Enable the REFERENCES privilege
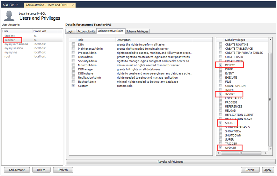 (221, 106)
